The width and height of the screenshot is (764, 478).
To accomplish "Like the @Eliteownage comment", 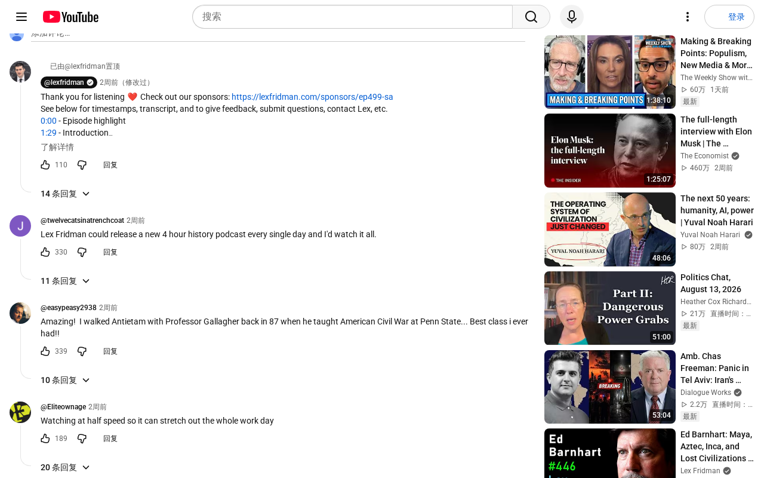I will [x=45, y=439].
